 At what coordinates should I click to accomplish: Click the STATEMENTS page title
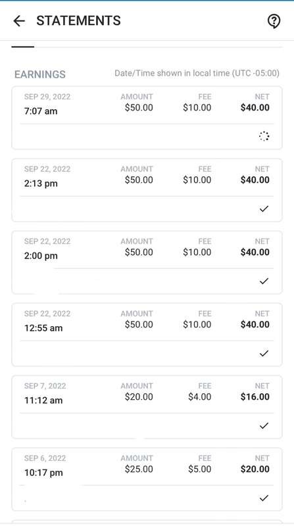78,21
